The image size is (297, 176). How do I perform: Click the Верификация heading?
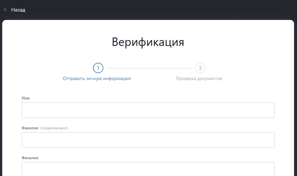coord(148,42)
